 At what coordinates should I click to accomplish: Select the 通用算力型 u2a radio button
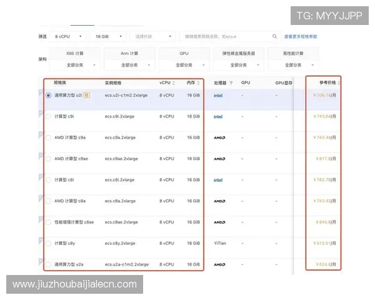pos(48,264)
